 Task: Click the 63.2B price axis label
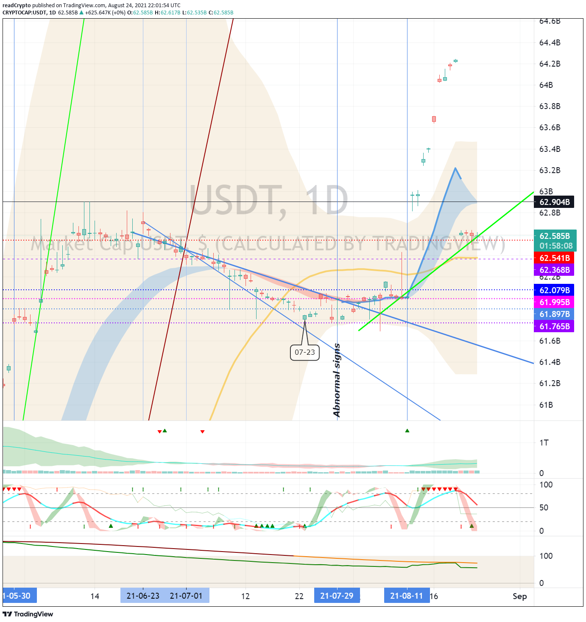550,170
